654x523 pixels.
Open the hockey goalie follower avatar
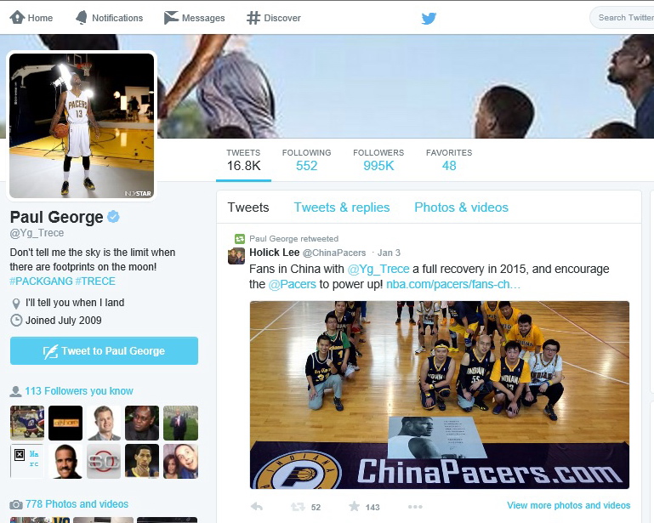click(27, 423)
